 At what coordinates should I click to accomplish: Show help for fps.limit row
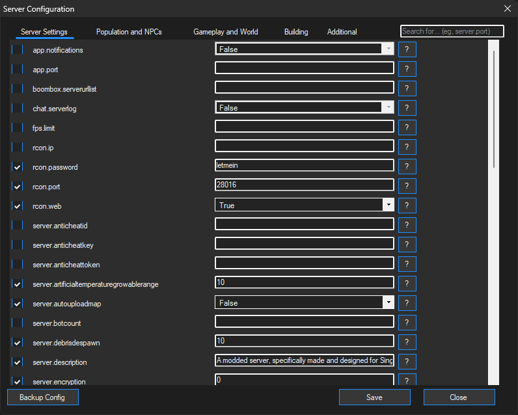pyautogui.click(x=407, y=127)
